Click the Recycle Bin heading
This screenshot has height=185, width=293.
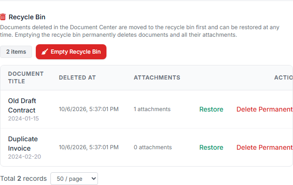coord(27,17)
